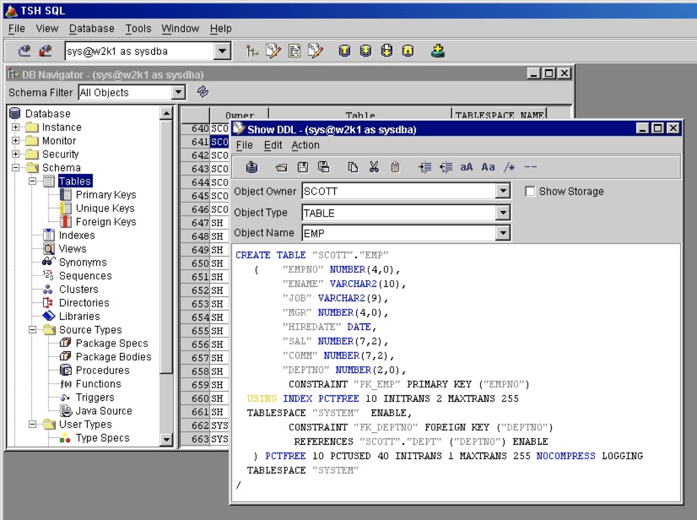697x520 pixels.
Task: Select the Triggers node in Source Types
Action: (x=94, y=397)
